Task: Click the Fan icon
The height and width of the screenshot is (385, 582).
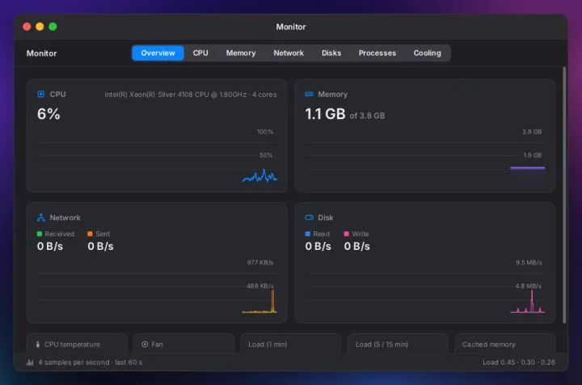Action: (x=145, y=345)
